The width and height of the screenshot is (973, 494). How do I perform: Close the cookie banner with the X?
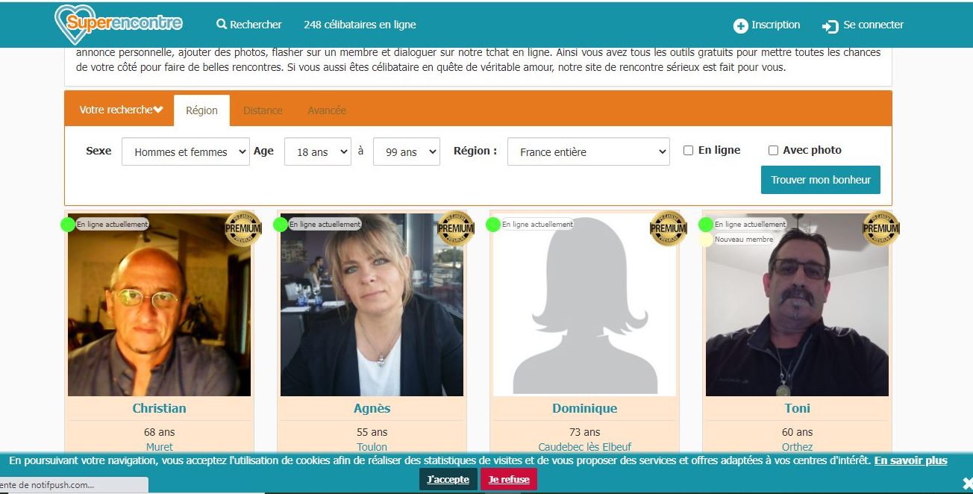(x=968, y=483)
